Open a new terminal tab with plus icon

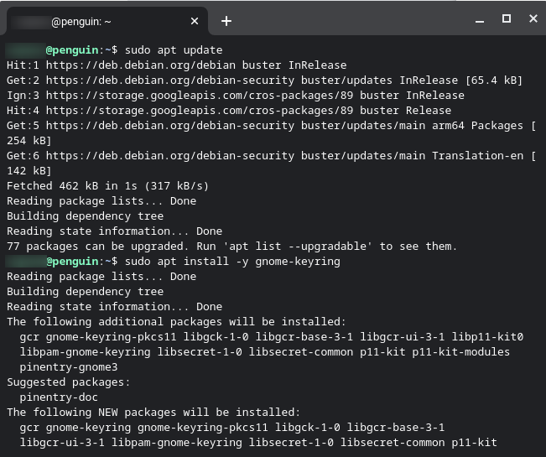pos(226,21)
